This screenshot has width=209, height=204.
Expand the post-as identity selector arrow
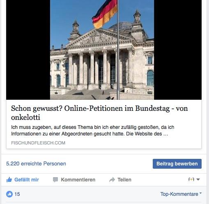pyautogui.click(x=198, y=179)
